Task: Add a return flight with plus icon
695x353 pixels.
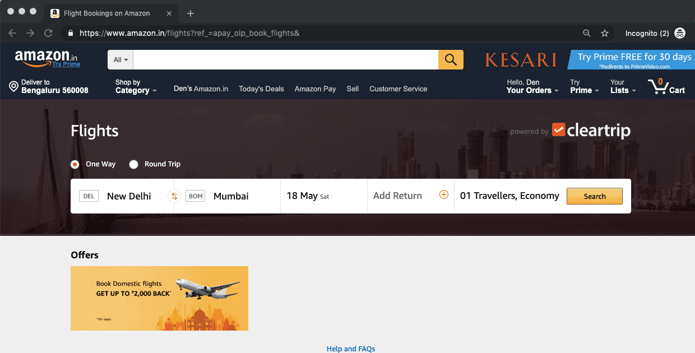Action: pyautogui.click(x=443, y=195)
